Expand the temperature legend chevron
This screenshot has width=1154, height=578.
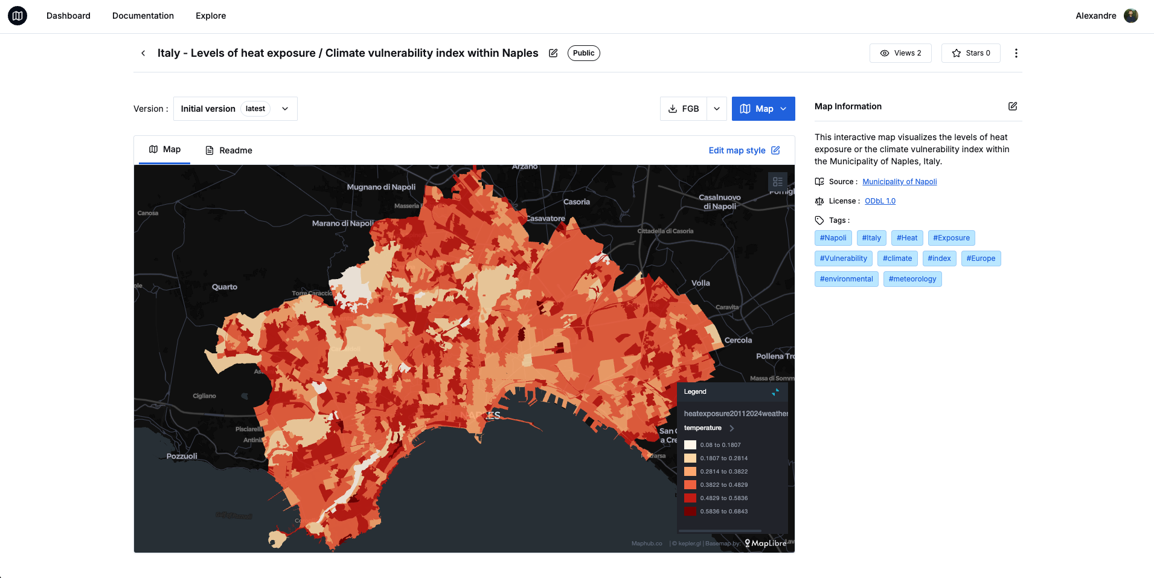point(732,428)
